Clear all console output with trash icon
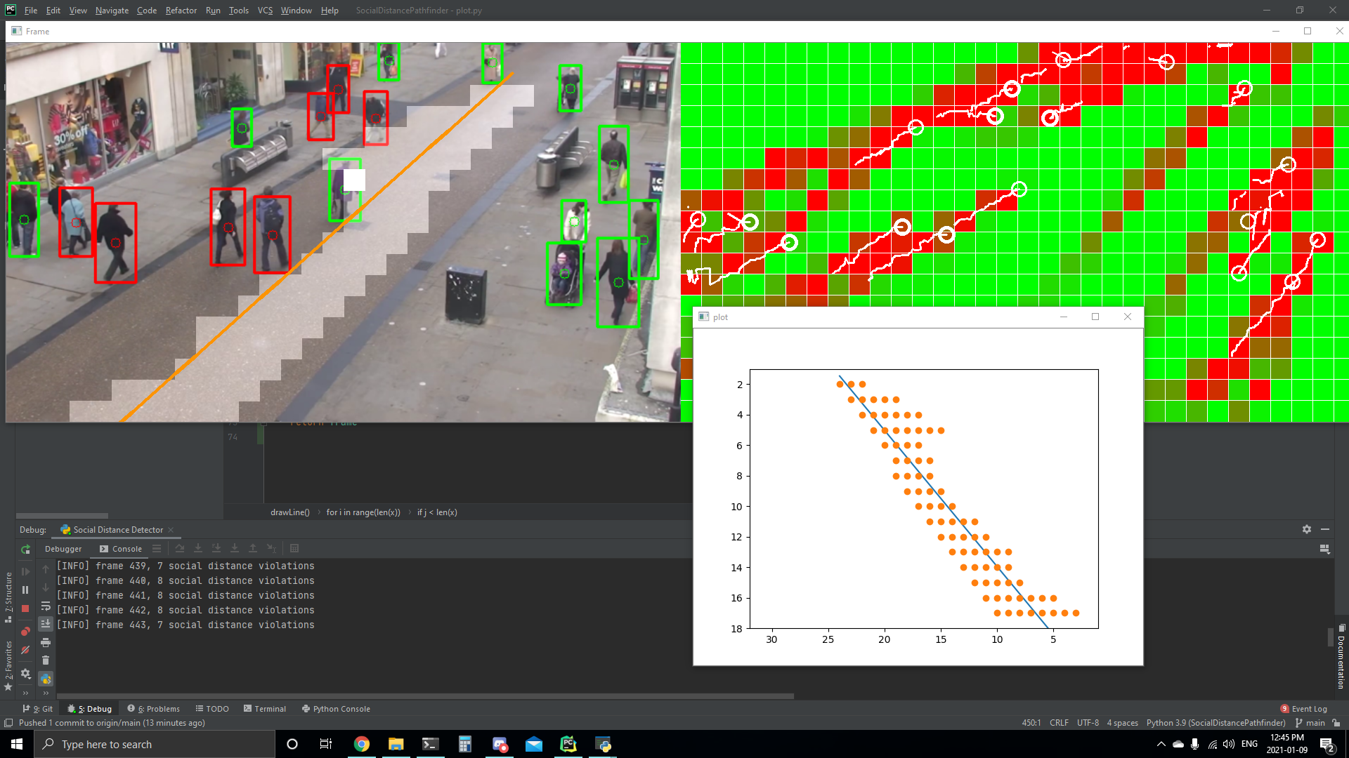 point(46,660)
